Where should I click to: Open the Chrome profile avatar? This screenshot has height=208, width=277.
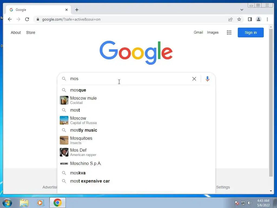click(258, 19)
